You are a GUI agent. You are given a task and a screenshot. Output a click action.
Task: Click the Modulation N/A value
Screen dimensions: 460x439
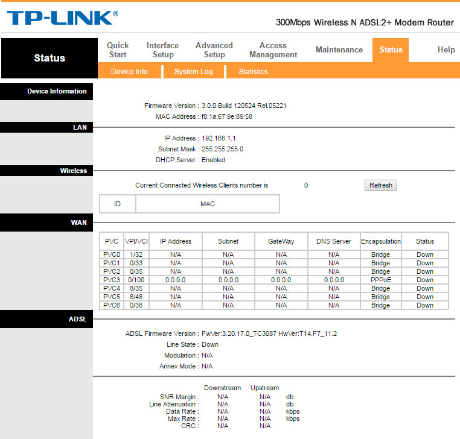tap(207, 355)
